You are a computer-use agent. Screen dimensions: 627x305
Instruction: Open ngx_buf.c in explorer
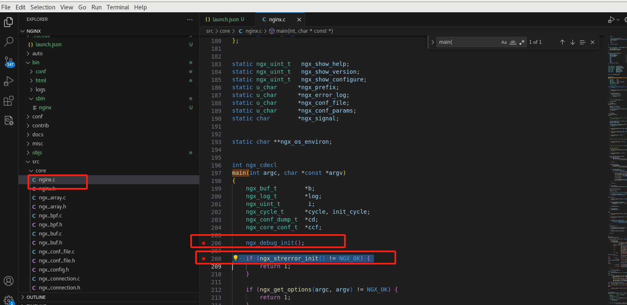pyautogui.click(x=109, y=233)
